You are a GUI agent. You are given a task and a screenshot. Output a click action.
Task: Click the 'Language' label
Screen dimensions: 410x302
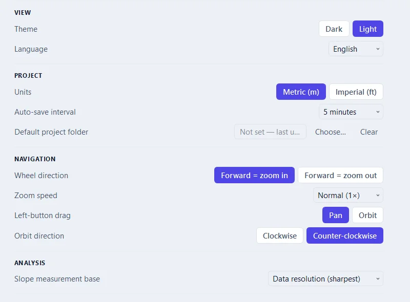pyautogui.click(x=31, y=49)
